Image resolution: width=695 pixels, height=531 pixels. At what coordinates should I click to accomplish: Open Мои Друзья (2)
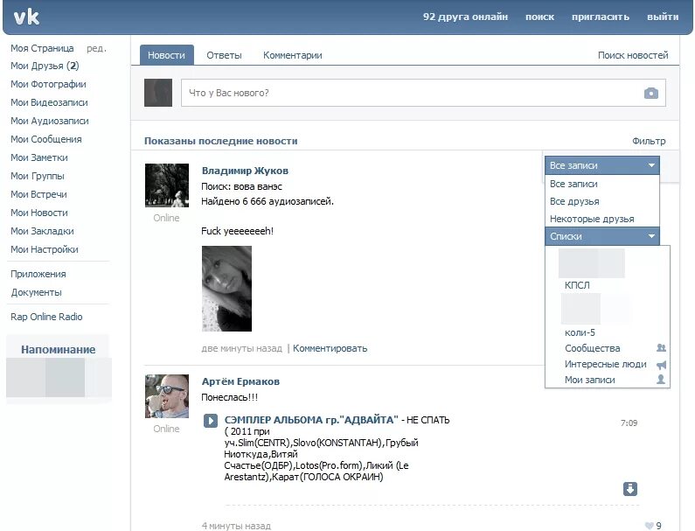click(45, 66)
